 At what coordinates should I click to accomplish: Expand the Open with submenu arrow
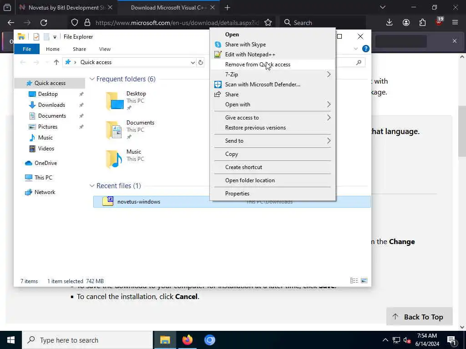(329, 105)
